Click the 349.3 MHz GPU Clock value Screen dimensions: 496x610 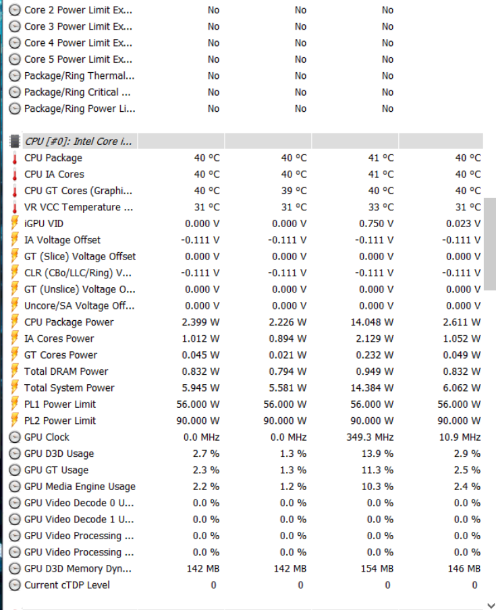[x=373, y=437]
